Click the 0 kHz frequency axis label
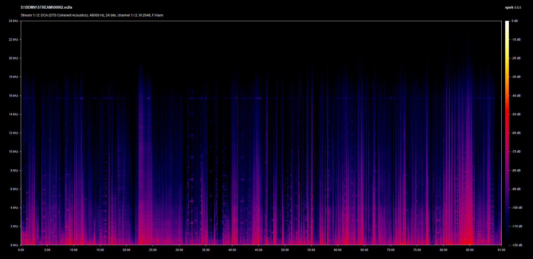Image resolution: width=533 pixels, height=259 pixels. click(x=14, y=245)
